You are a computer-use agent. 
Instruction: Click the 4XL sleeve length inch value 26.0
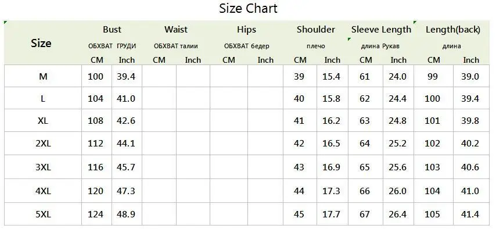click(x=398, y=191)
